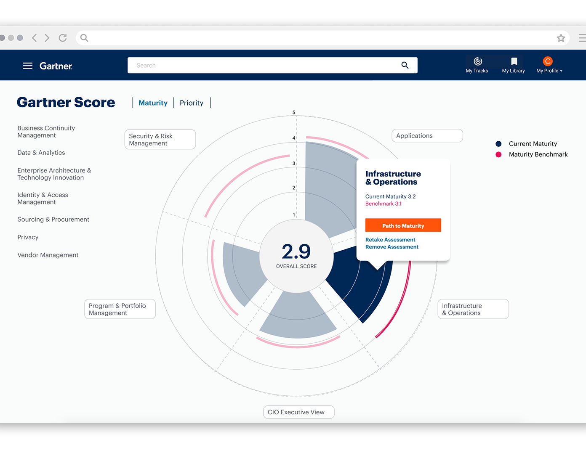The image size is (586, 458).
Task: Click Retake Assessment link
Action: tap(390, 240)
